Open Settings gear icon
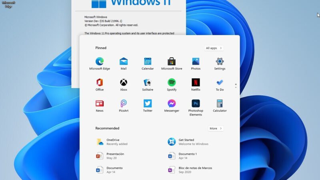Image resolution: width=320 pixels, height=180 pixels. click(220, 64)
